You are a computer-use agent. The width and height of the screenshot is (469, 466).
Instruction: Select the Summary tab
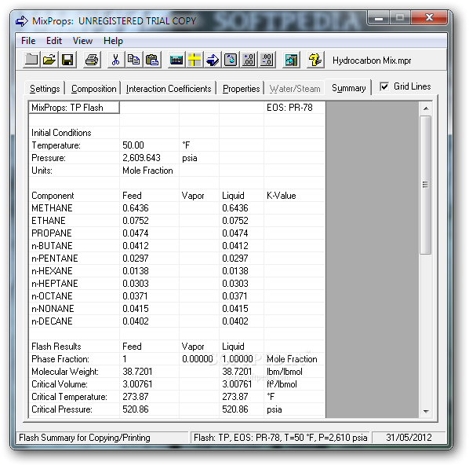[348, 87]
